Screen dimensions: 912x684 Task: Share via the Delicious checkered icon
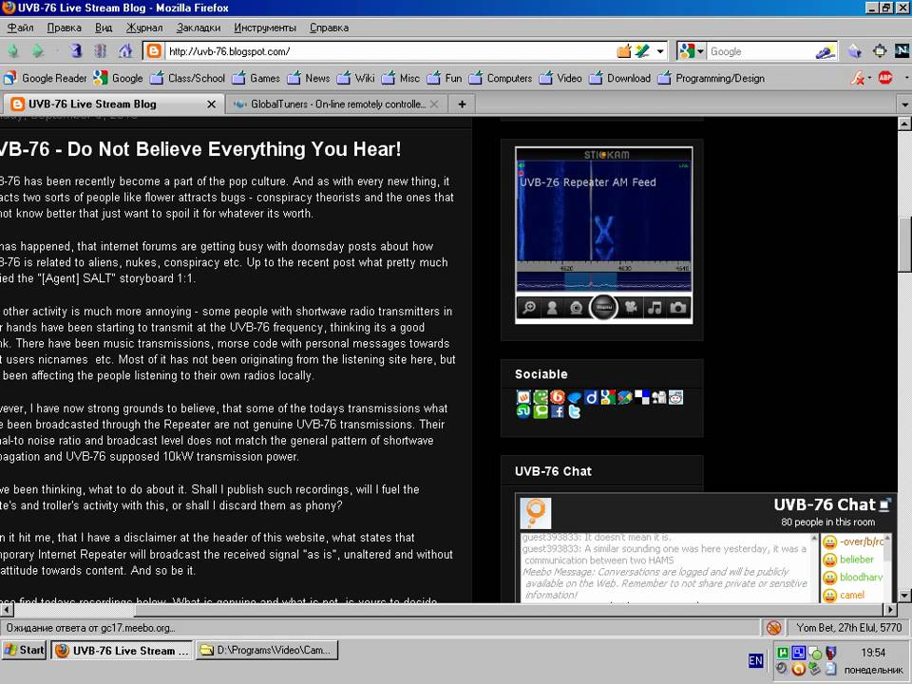coord(642,397)
